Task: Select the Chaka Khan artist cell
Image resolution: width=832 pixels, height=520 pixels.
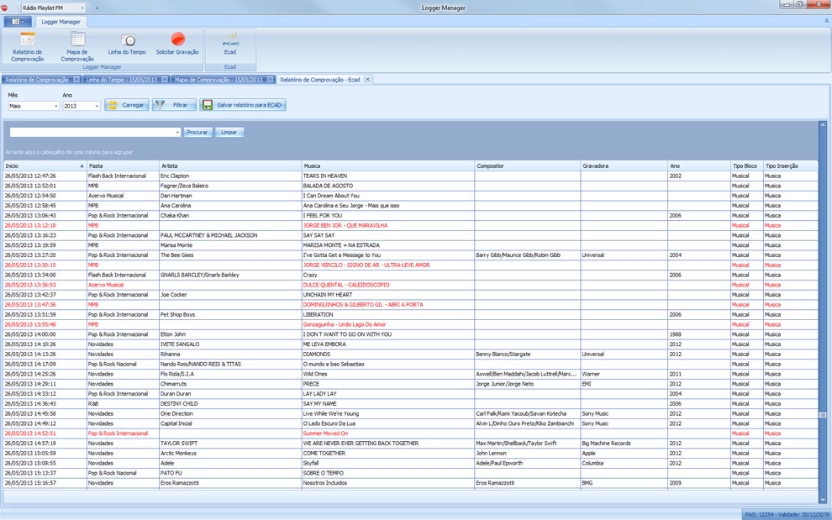Action: click(x=230, y=215)
